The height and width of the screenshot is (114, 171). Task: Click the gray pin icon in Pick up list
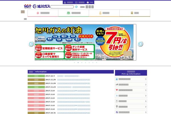point(117,107)
